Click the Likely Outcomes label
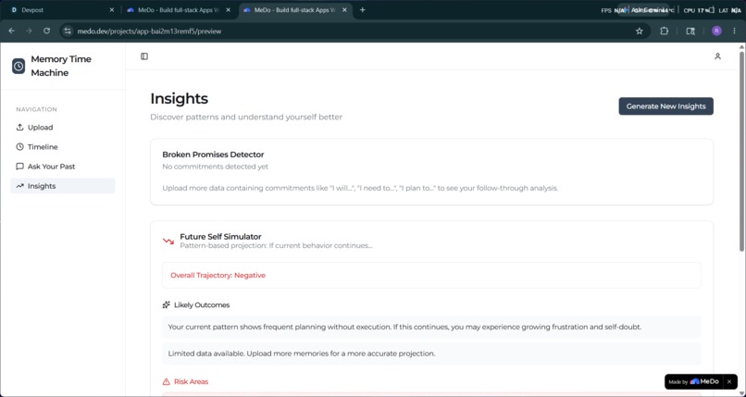 (x=202, y=304)
